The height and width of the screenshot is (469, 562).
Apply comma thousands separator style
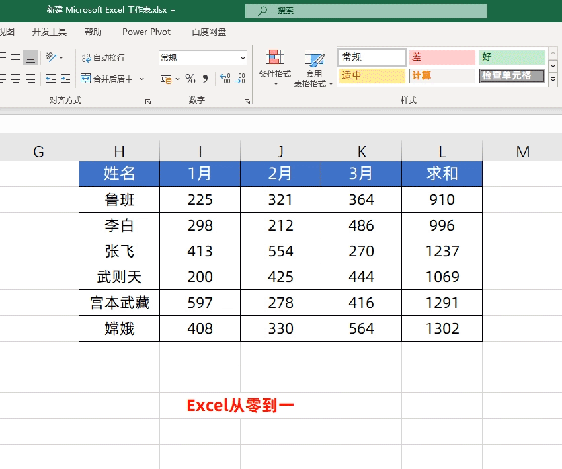coord(205,79)
